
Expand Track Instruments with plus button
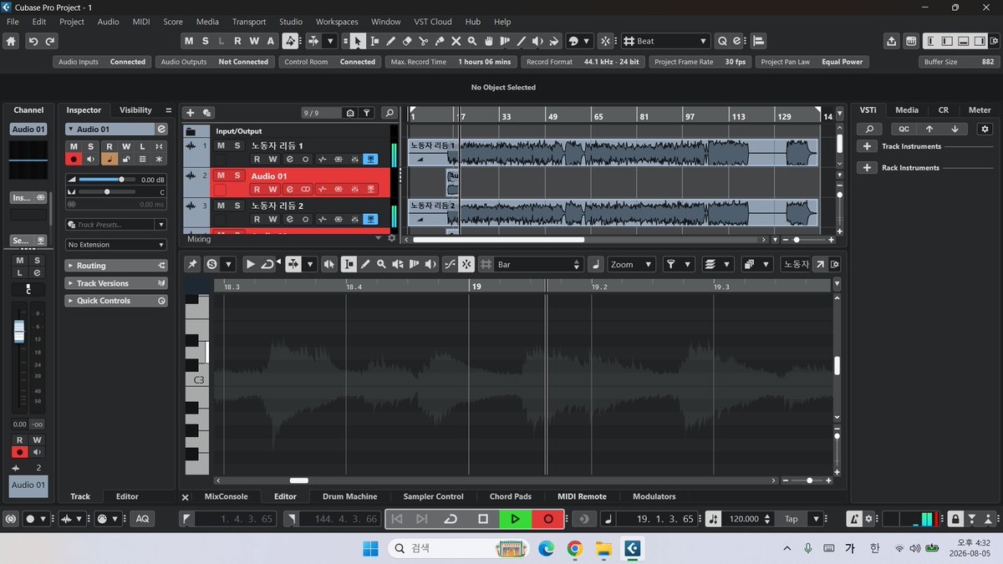868,146
